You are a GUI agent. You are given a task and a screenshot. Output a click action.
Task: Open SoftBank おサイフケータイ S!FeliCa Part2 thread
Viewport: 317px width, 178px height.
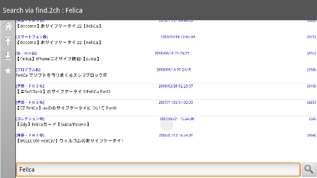[x=63, y=91]
